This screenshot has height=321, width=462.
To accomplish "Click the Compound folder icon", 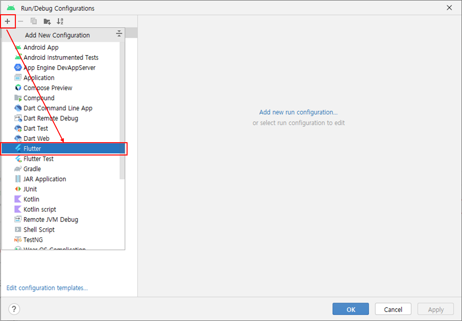I will point(18,98).
